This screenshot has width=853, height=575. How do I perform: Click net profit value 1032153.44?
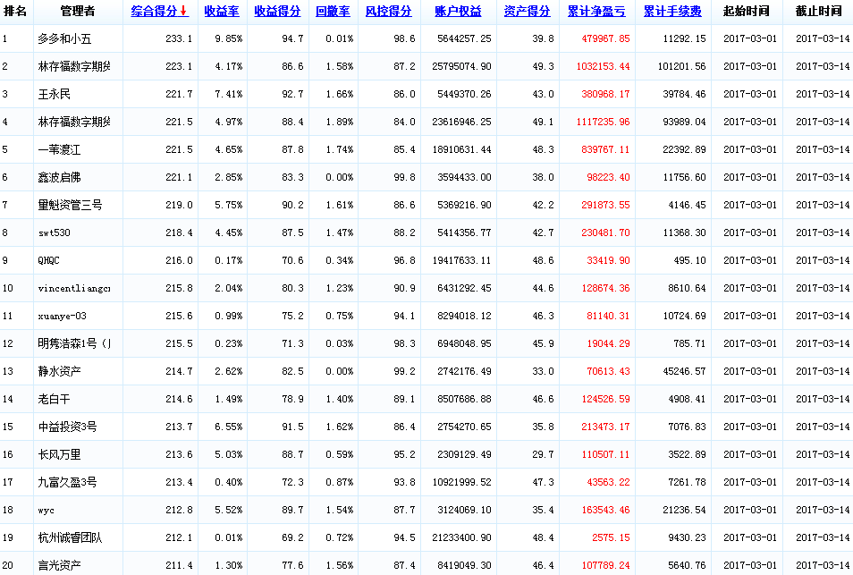coord(603,66)
